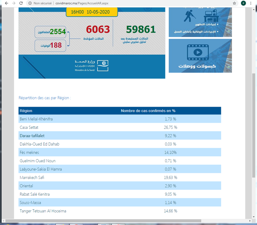Select the Marrakech Safi row
Screen dimensions: 257x225
pyautogui.click(x=120, y=177)
